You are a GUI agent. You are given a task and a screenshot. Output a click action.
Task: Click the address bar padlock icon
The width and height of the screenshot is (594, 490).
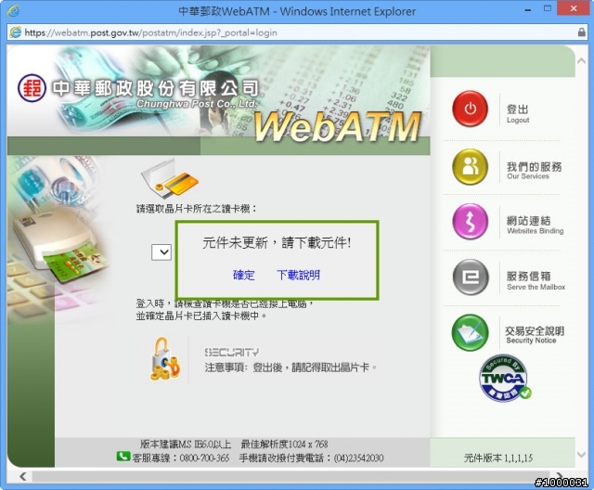tap(582, 32)
